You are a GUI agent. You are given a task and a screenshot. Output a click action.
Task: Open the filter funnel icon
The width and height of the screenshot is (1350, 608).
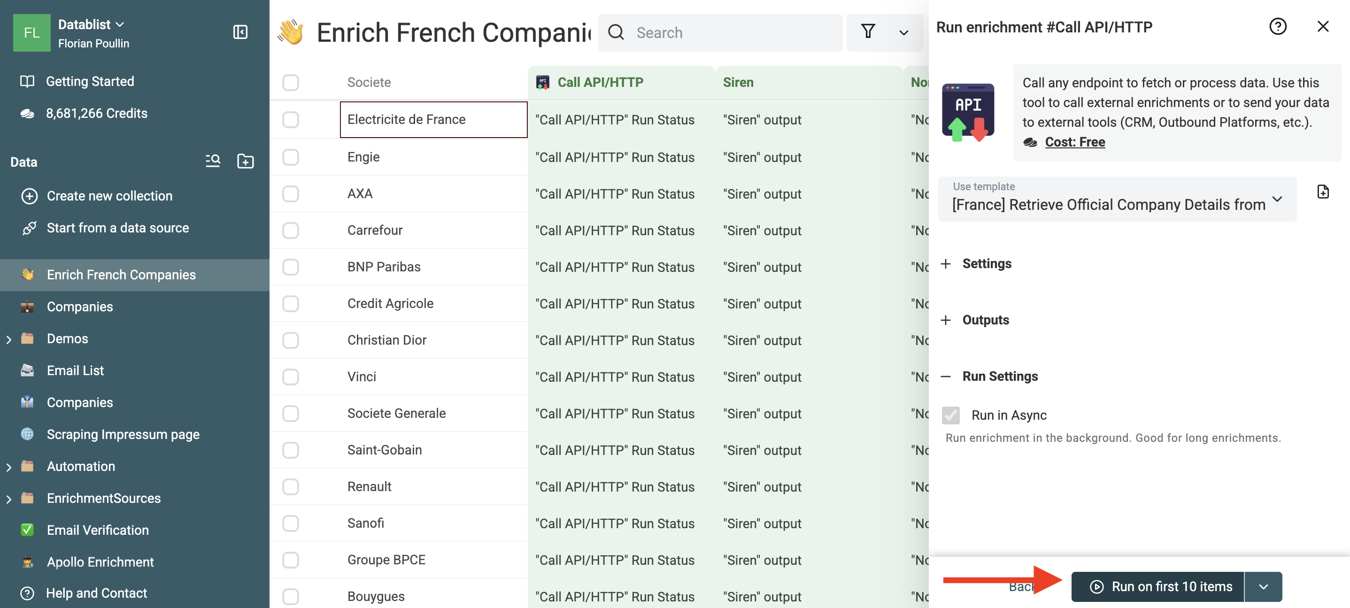pos(868,32)
